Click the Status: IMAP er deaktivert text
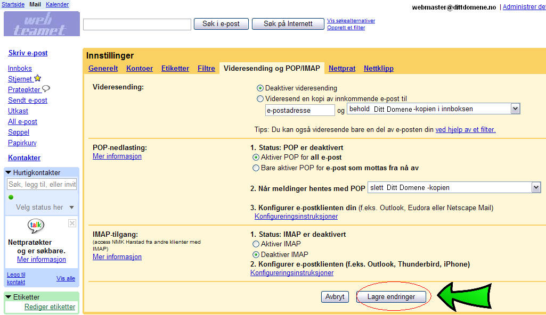Screen dimensions: 546x315 coord(302,235)
